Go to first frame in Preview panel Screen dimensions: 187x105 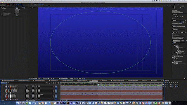(176, 17)
